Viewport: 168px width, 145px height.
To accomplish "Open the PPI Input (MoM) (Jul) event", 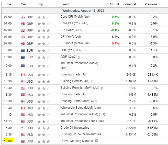I will (75, 43).
